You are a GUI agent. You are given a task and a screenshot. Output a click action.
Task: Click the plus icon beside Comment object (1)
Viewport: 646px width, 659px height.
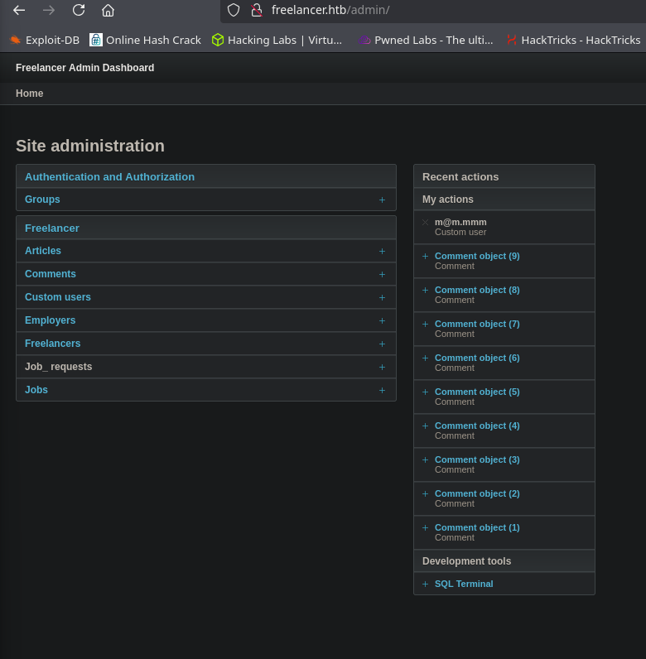click(x=425, y=528)
